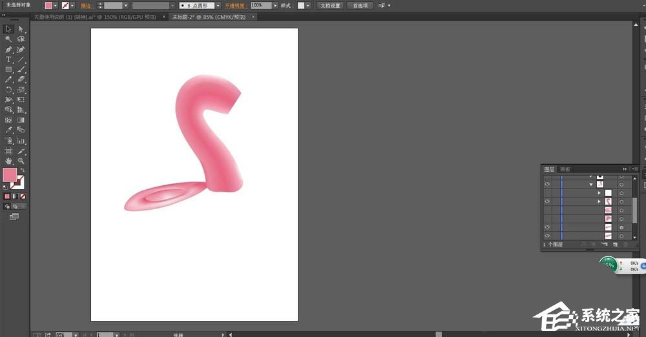Select the Rectangle tool

pyautogui.click(x=9, y=69)
